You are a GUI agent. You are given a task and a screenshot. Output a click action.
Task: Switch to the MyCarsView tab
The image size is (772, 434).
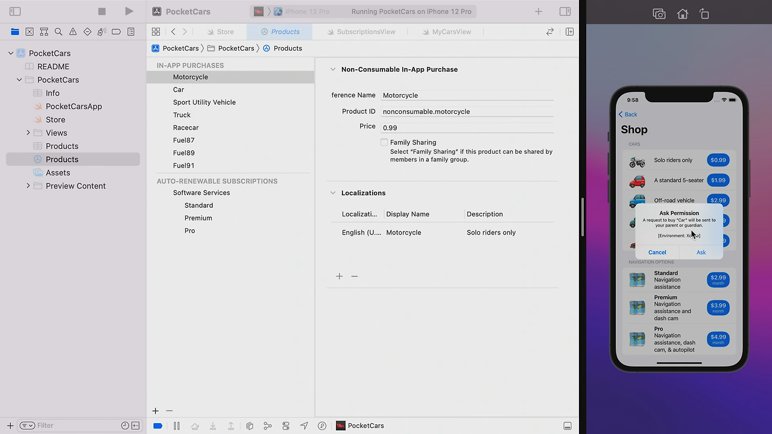pos(446,31)
